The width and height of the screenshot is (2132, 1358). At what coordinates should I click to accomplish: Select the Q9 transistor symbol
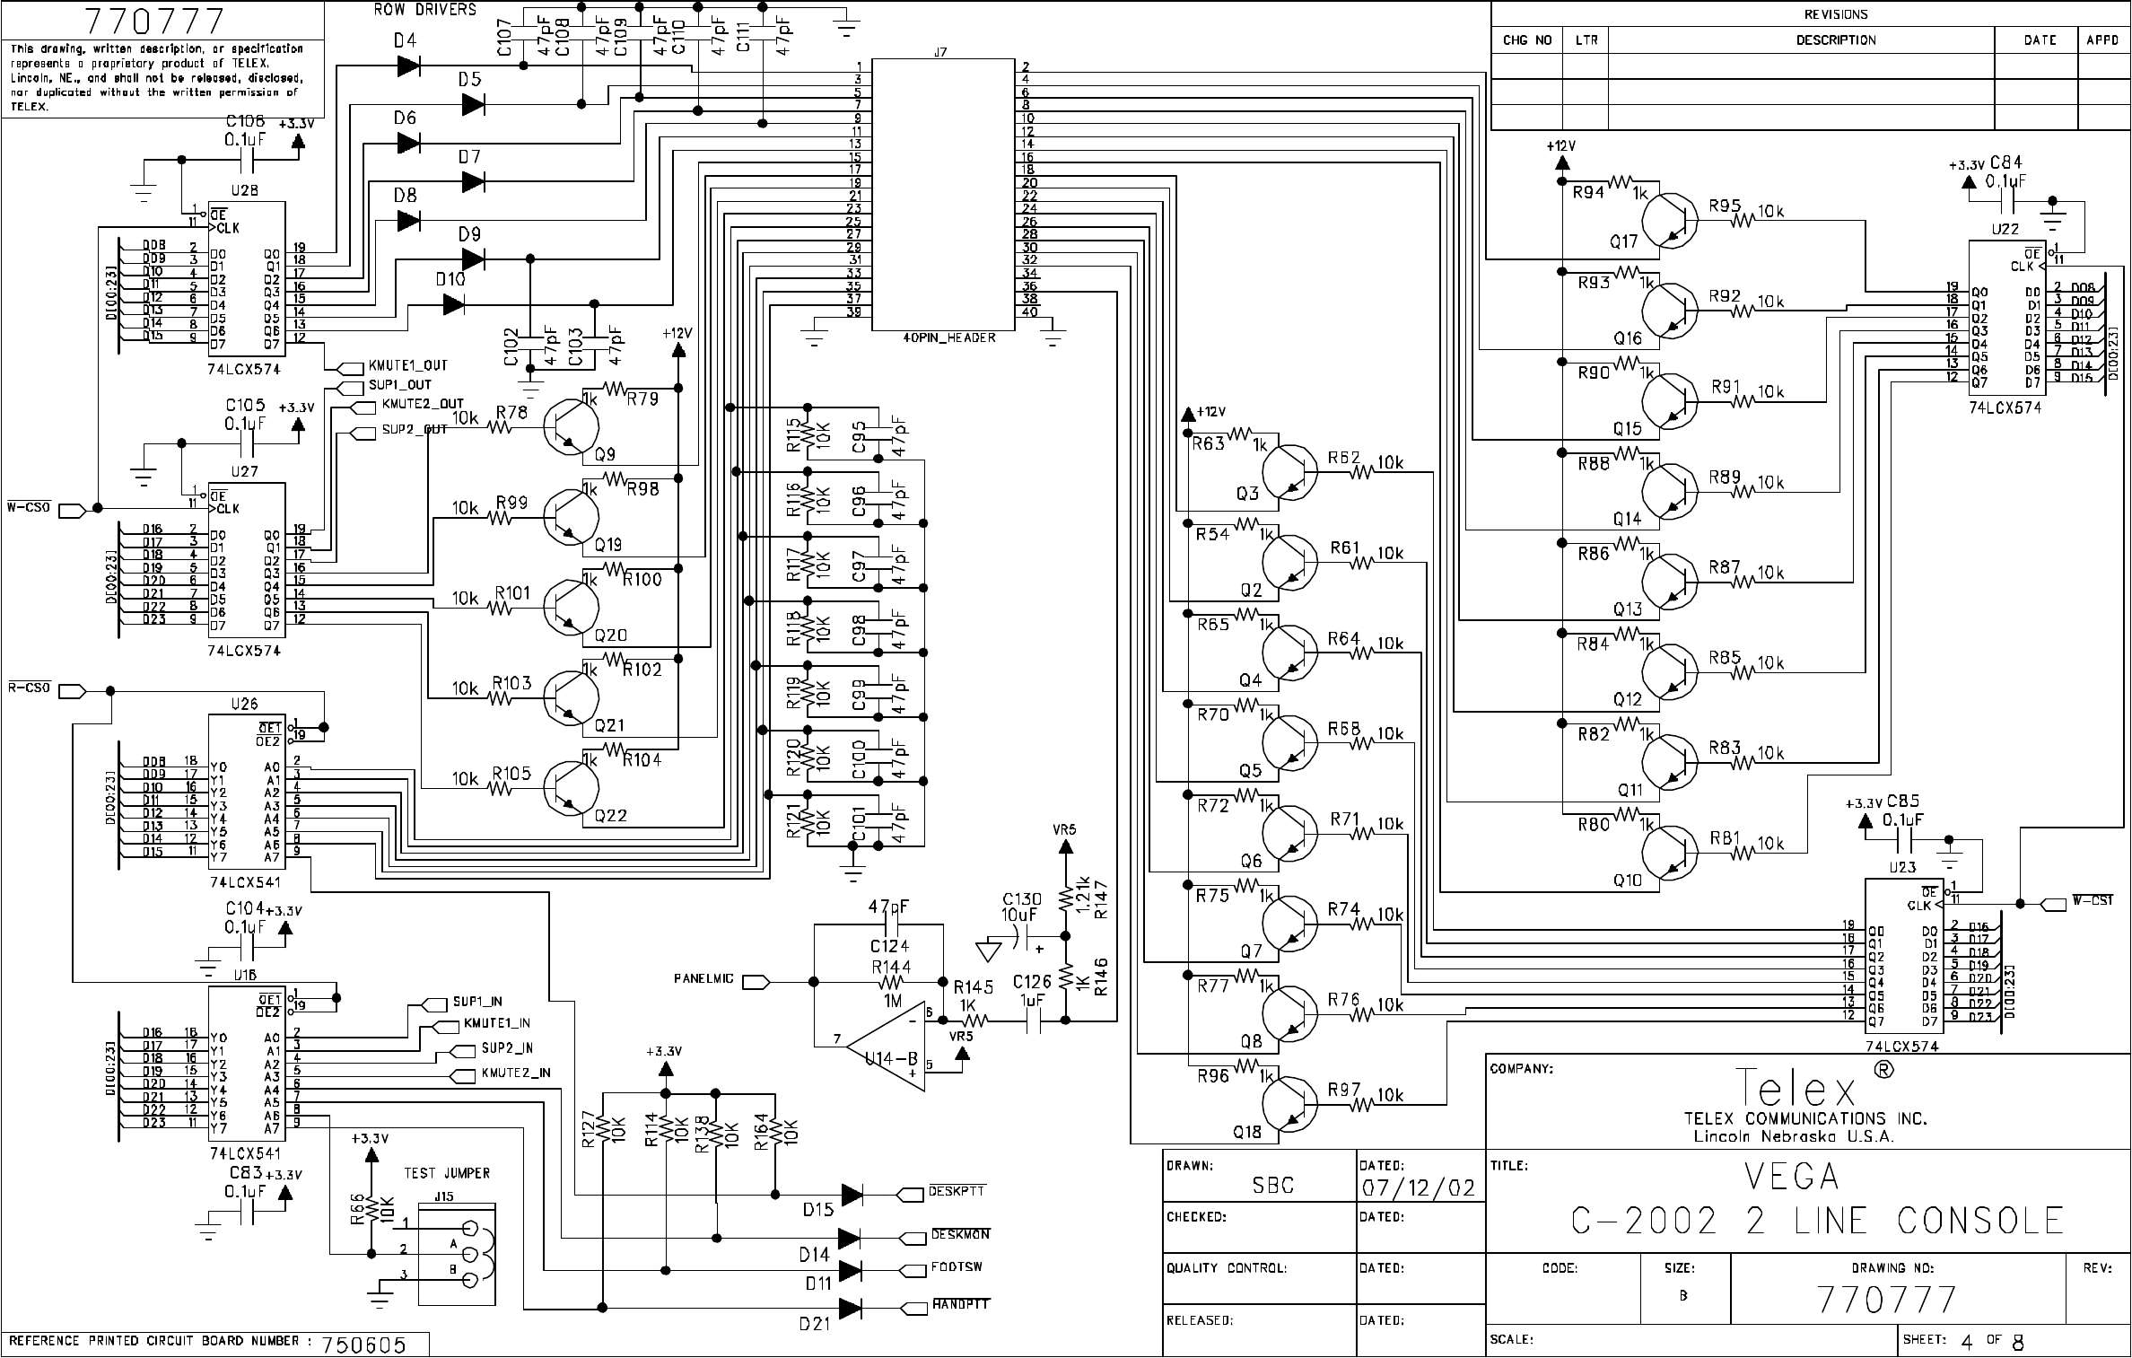click(572, 429)
